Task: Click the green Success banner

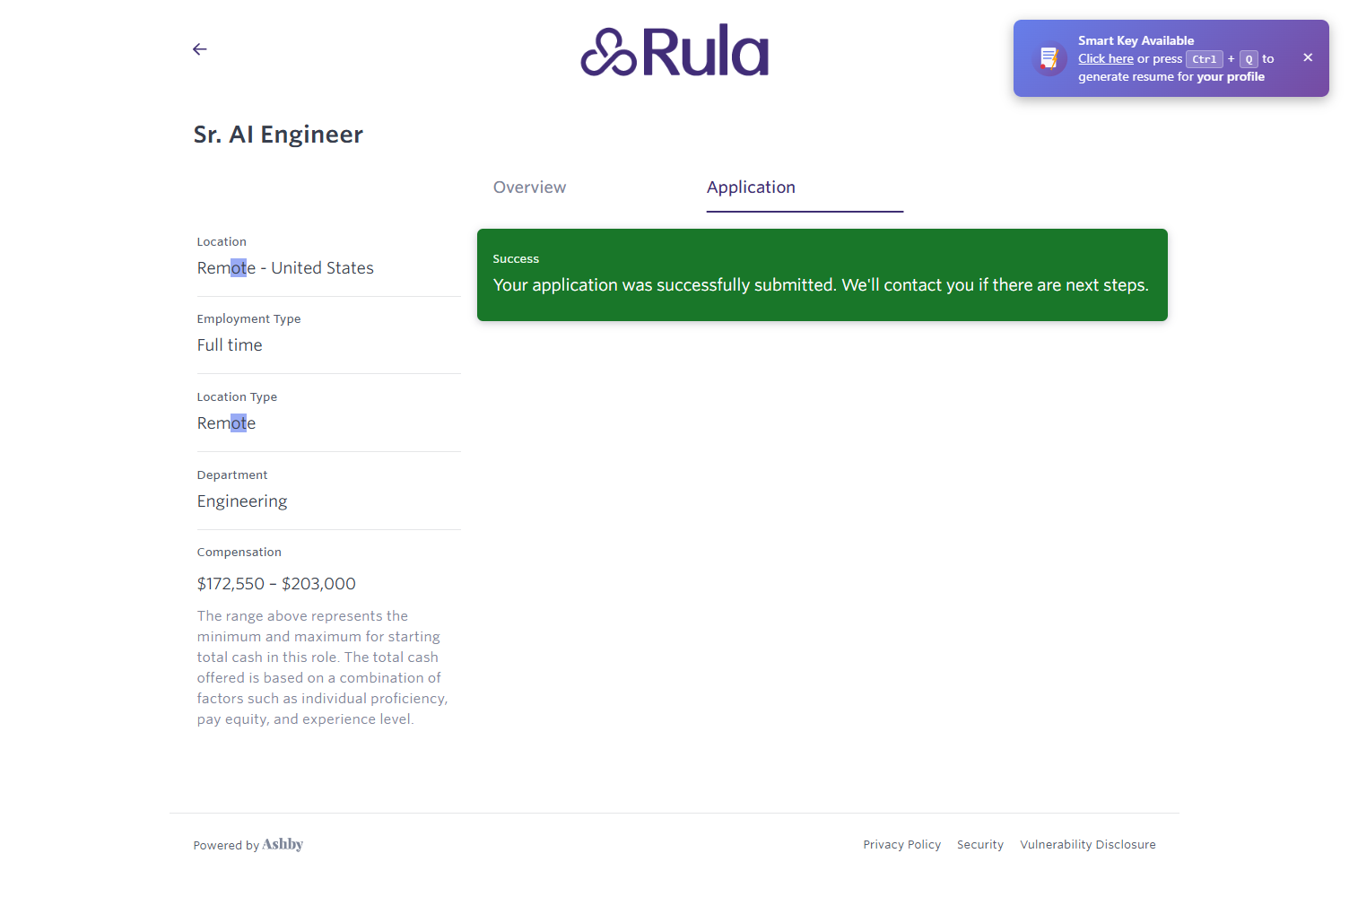Action: pyautogui.click(x=822, y=274)
